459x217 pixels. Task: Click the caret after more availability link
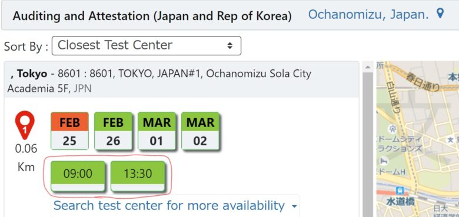(x=294, y=206)
